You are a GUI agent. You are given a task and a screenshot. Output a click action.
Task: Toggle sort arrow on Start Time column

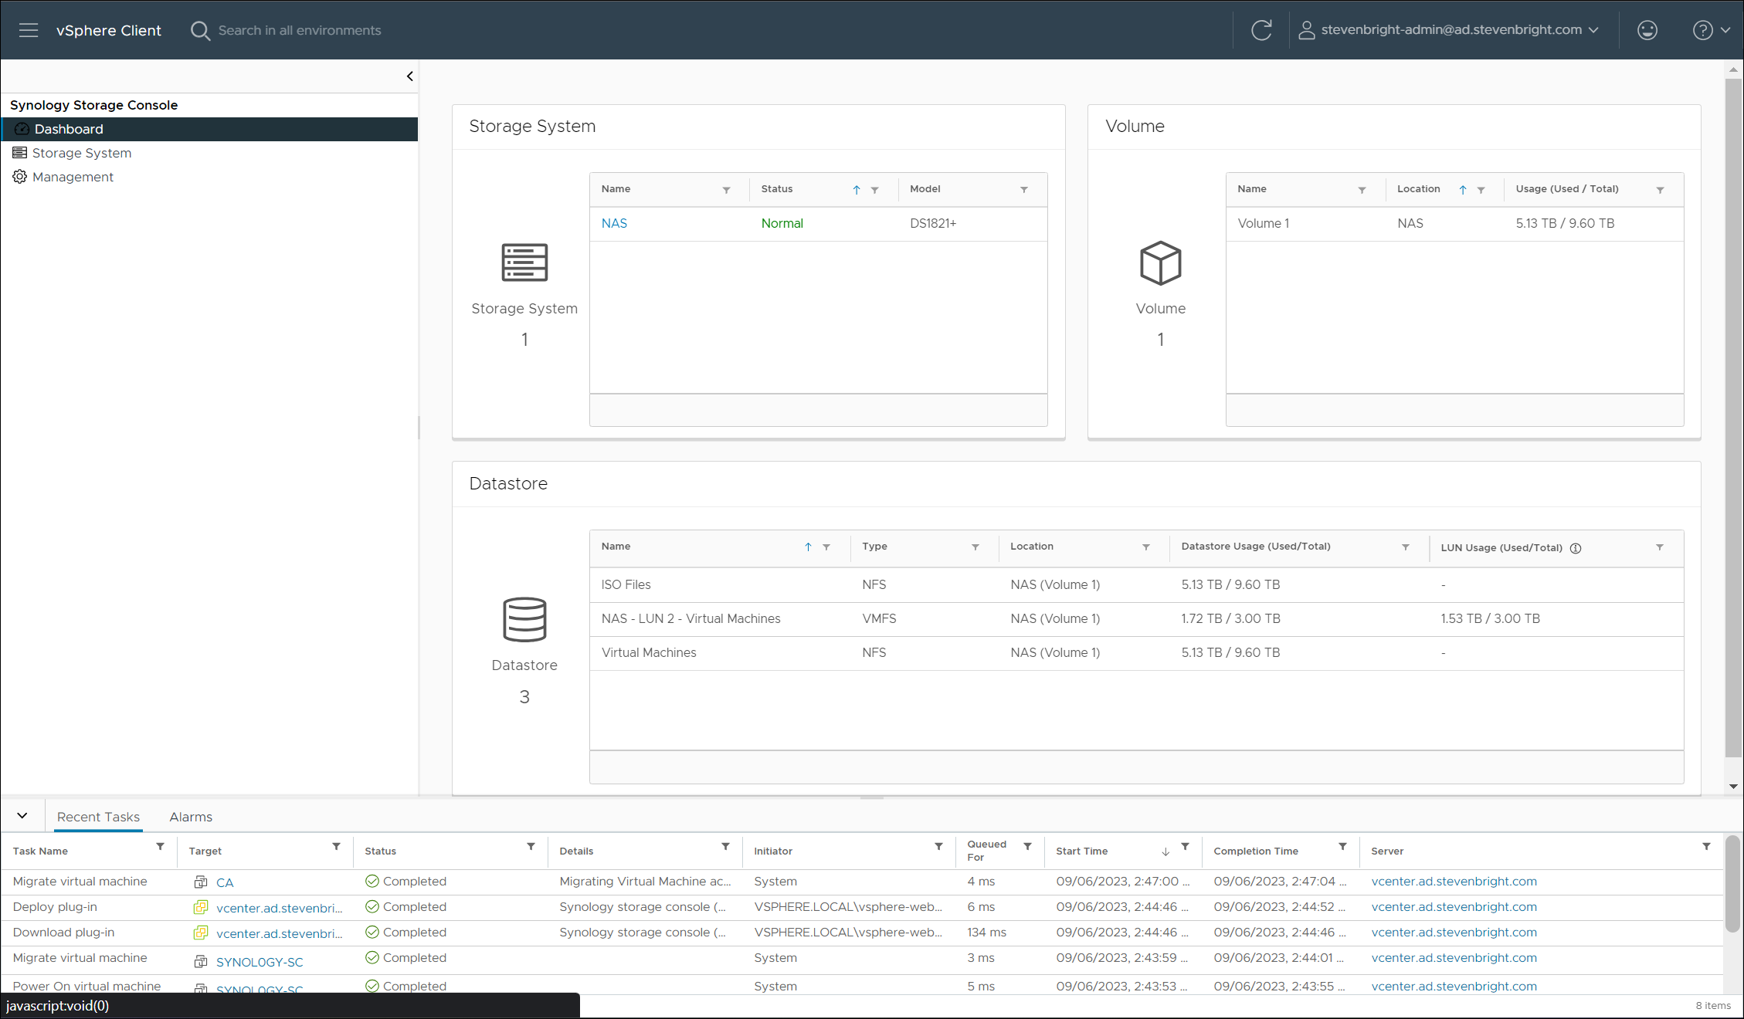[1165, 851]
